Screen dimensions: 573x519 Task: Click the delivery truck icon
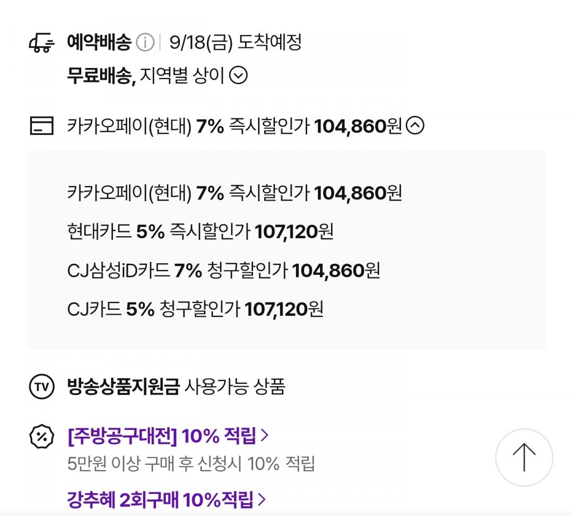42,43
